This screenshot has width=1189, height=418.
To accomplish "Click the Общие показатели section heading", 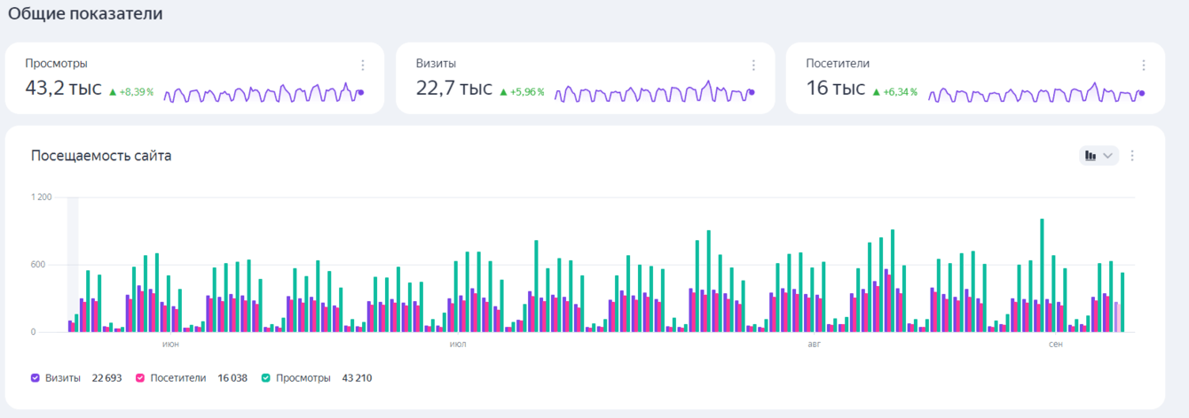I will click(x=85, y=14).
